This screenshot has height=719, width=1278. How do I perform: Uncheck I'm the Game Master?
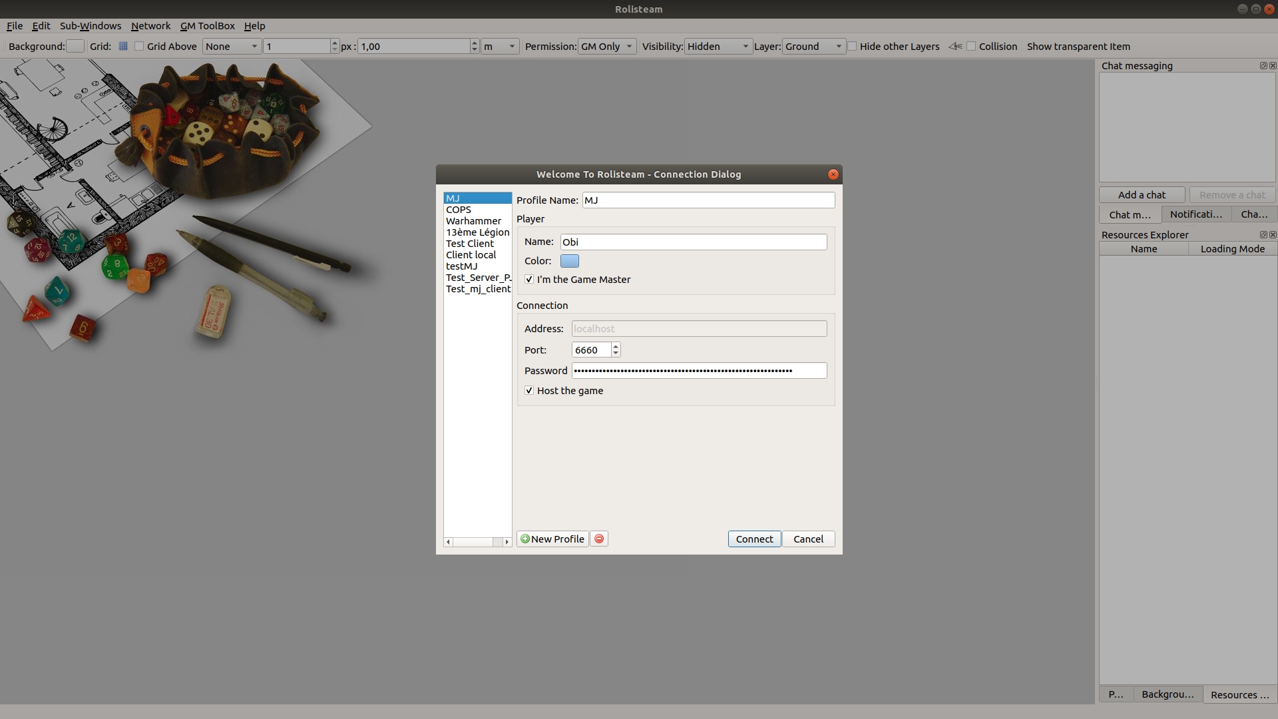(529, 280)
